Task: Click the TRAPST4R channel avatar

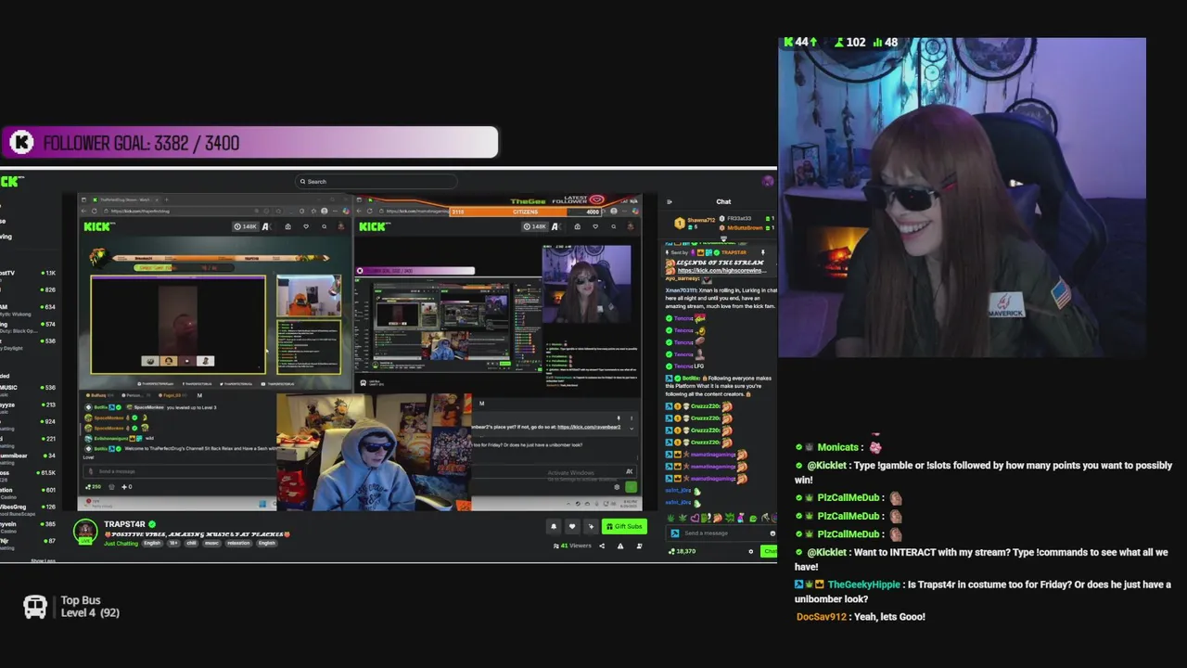Action: point(85,532)
